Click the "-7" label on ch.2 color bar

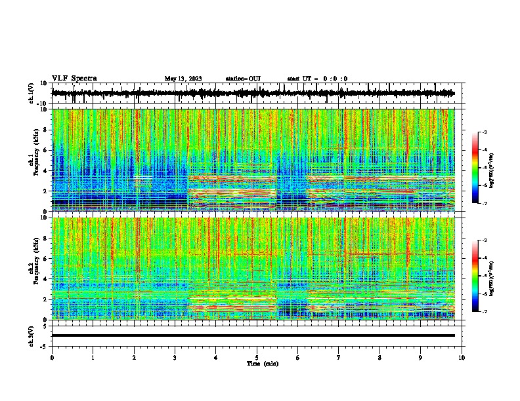[x=484, y=311]
